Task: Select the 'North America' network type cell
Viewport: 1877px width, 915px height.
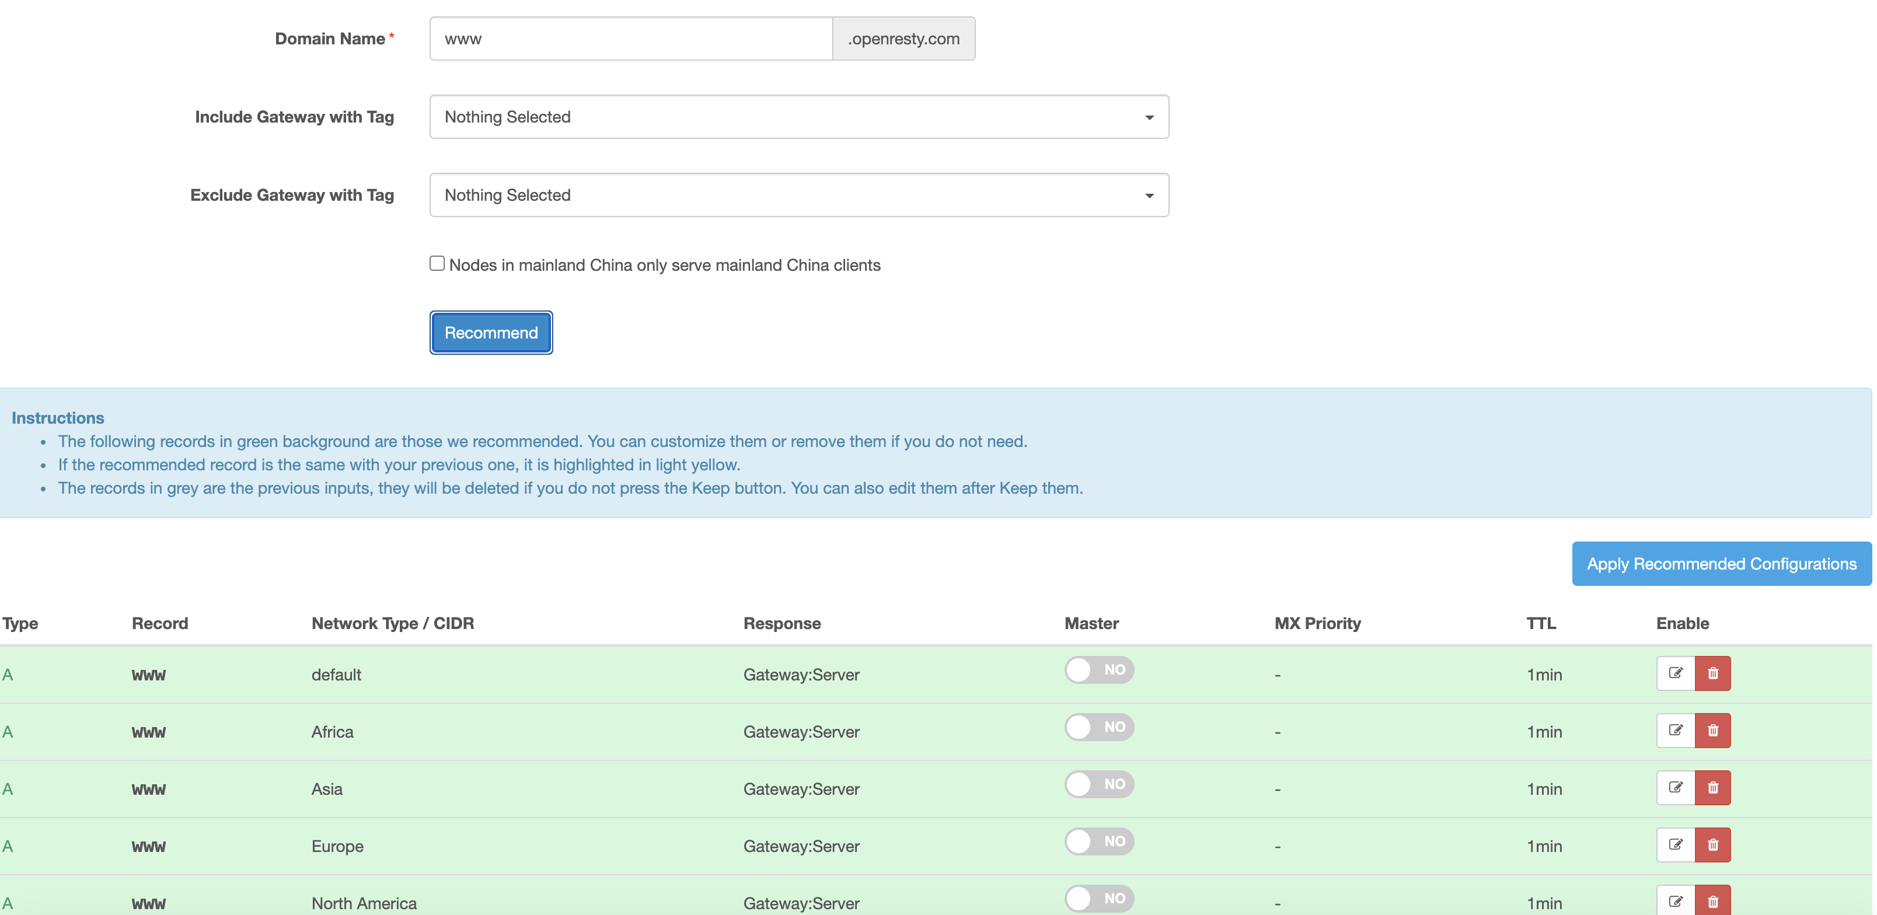Action: (x=364, y=903)
